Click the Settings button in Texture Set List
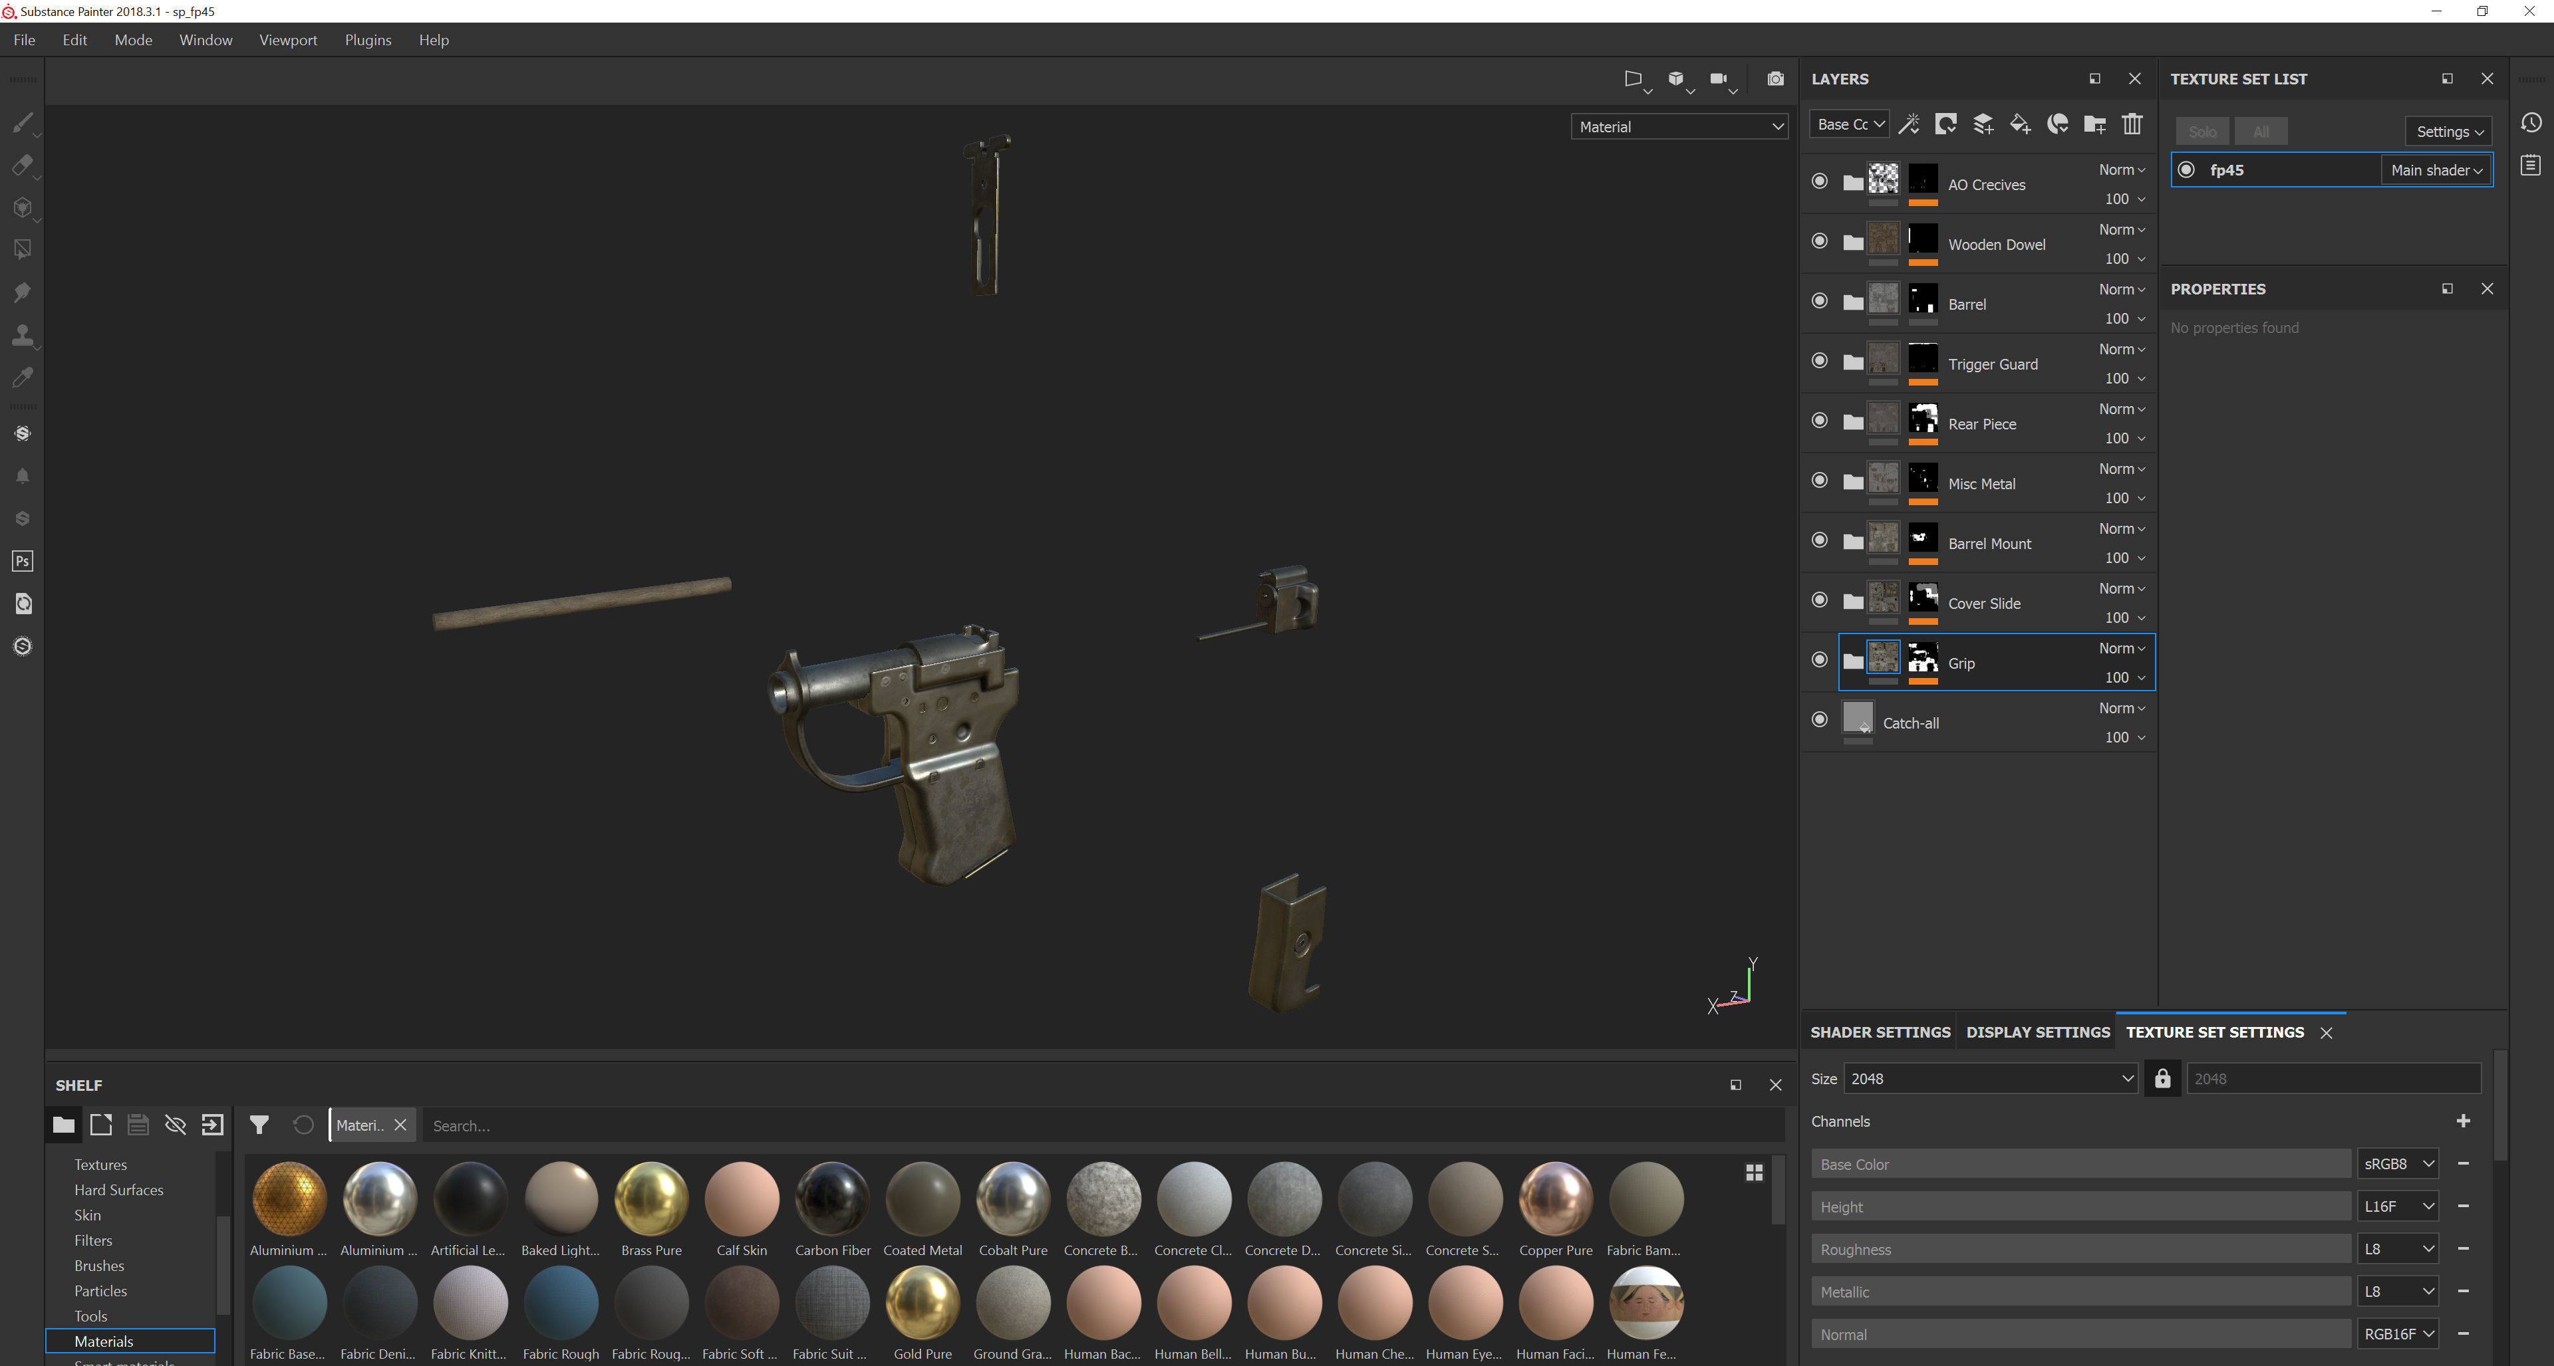This screenshot has width=2554, height=1366. [2448, 132]
